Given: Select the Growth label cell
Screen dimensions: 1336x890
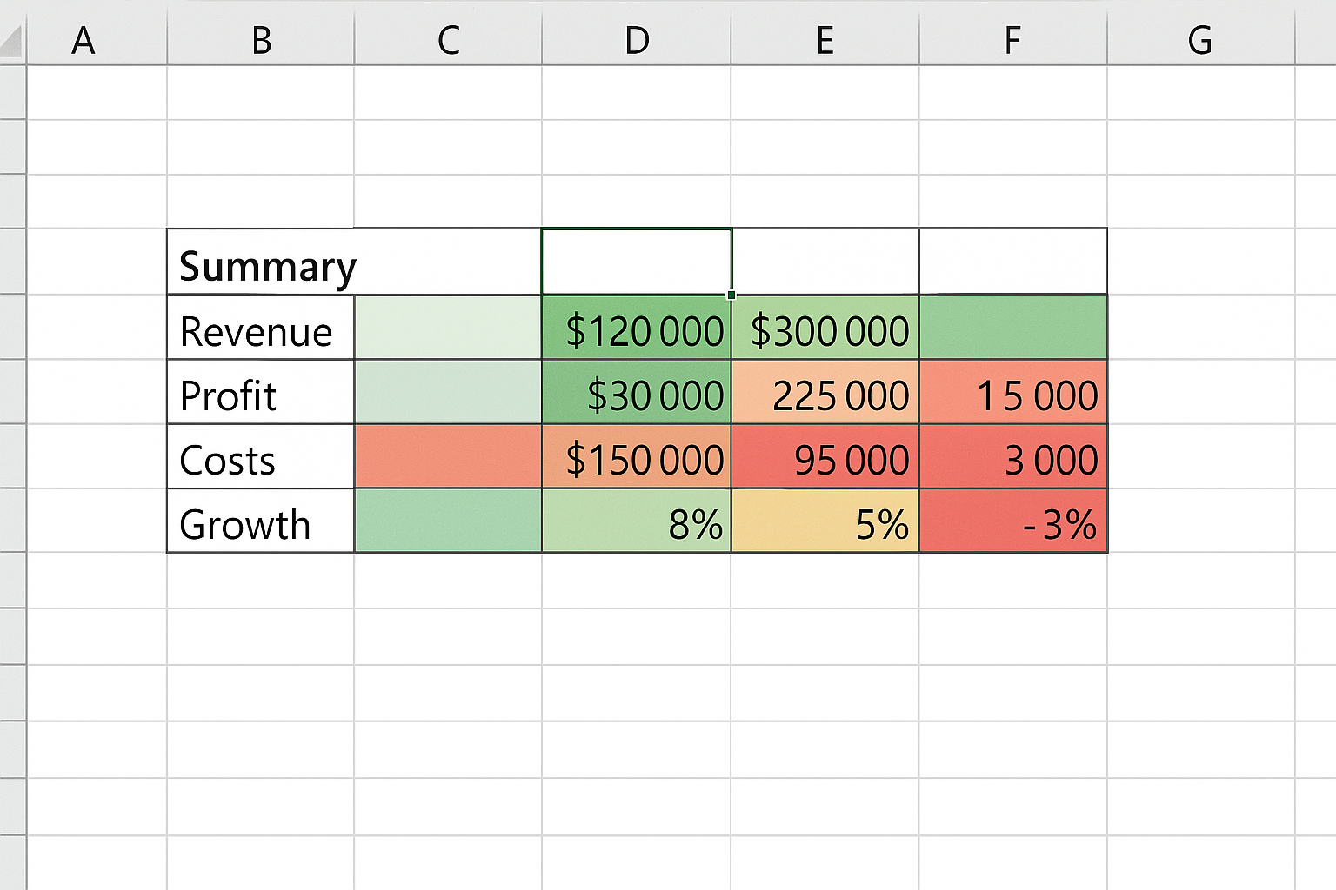Looking at the screenshot, I should [x=261, y=521].
